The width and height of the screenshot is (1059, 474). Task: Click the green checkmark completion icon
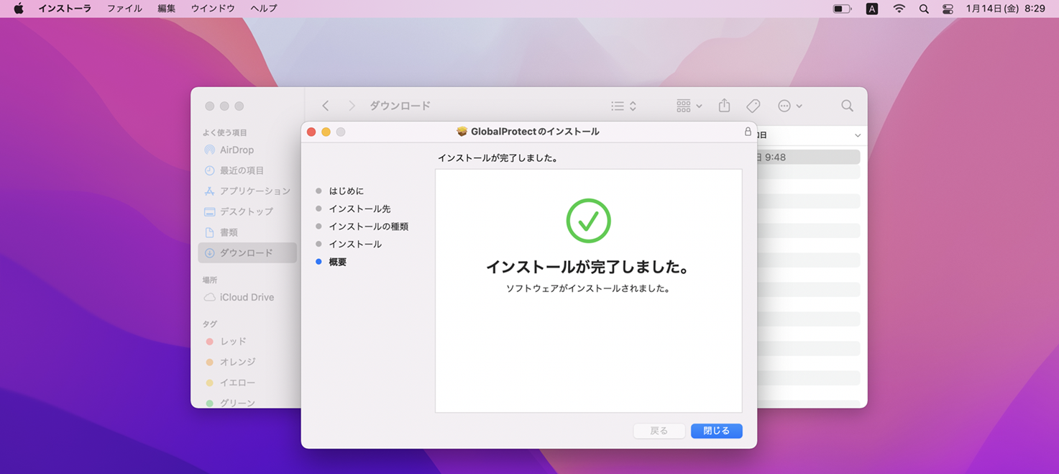point(588,221)
